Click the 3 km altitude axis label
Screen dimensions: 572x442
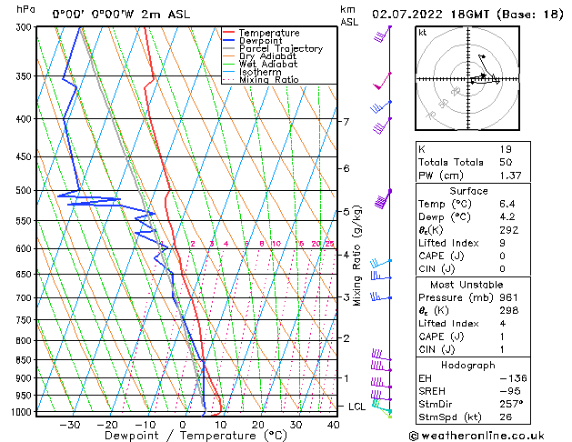click(346, 297)
